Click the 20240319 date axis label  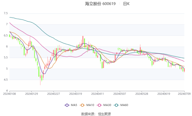click(x=76, y=94)
